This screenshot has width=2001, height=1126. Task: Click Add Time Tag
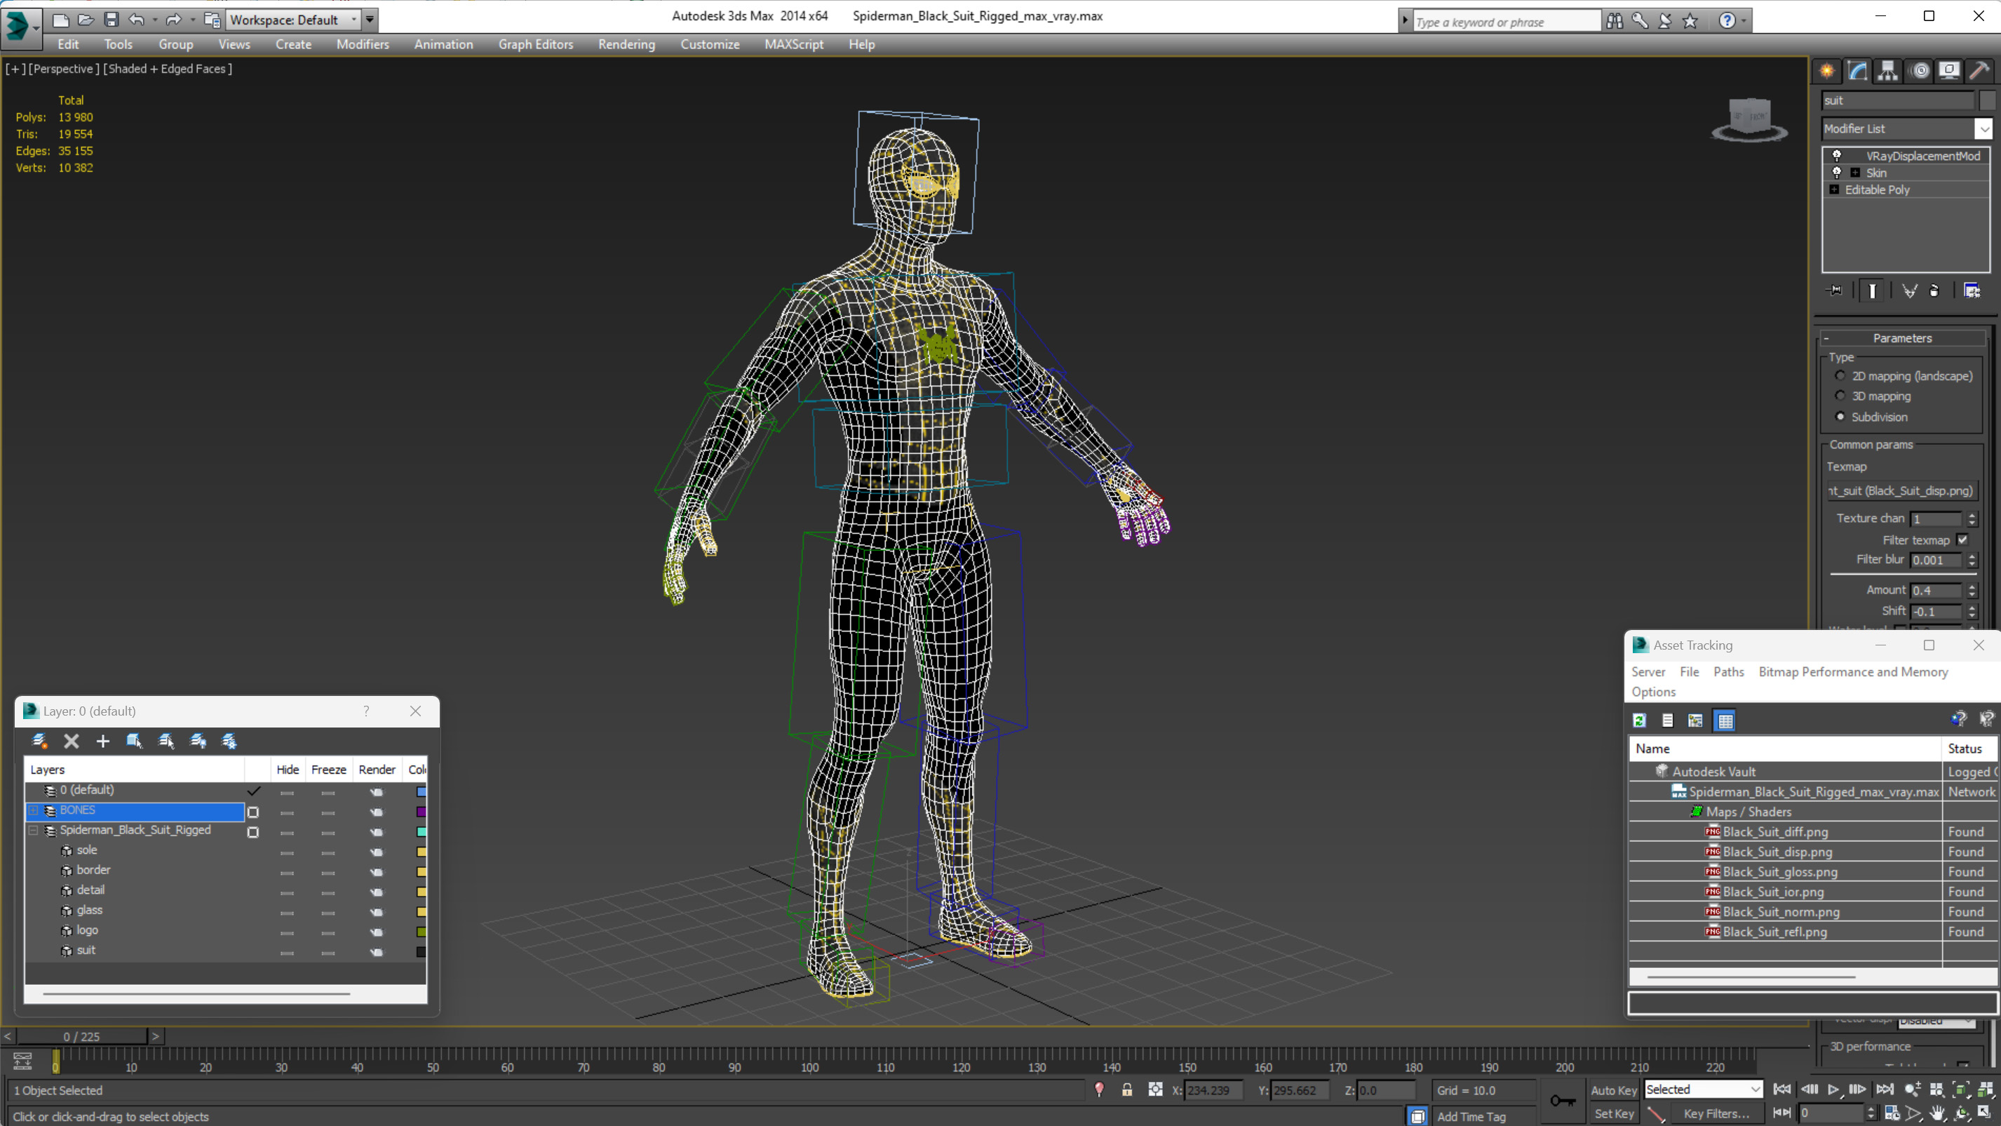coord(1471,1116)
